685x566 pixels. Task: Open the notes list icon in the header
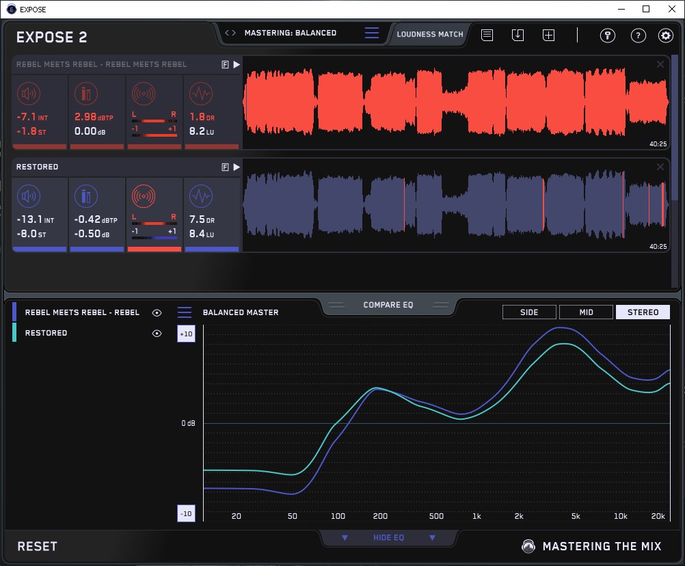tap(487, 35)
